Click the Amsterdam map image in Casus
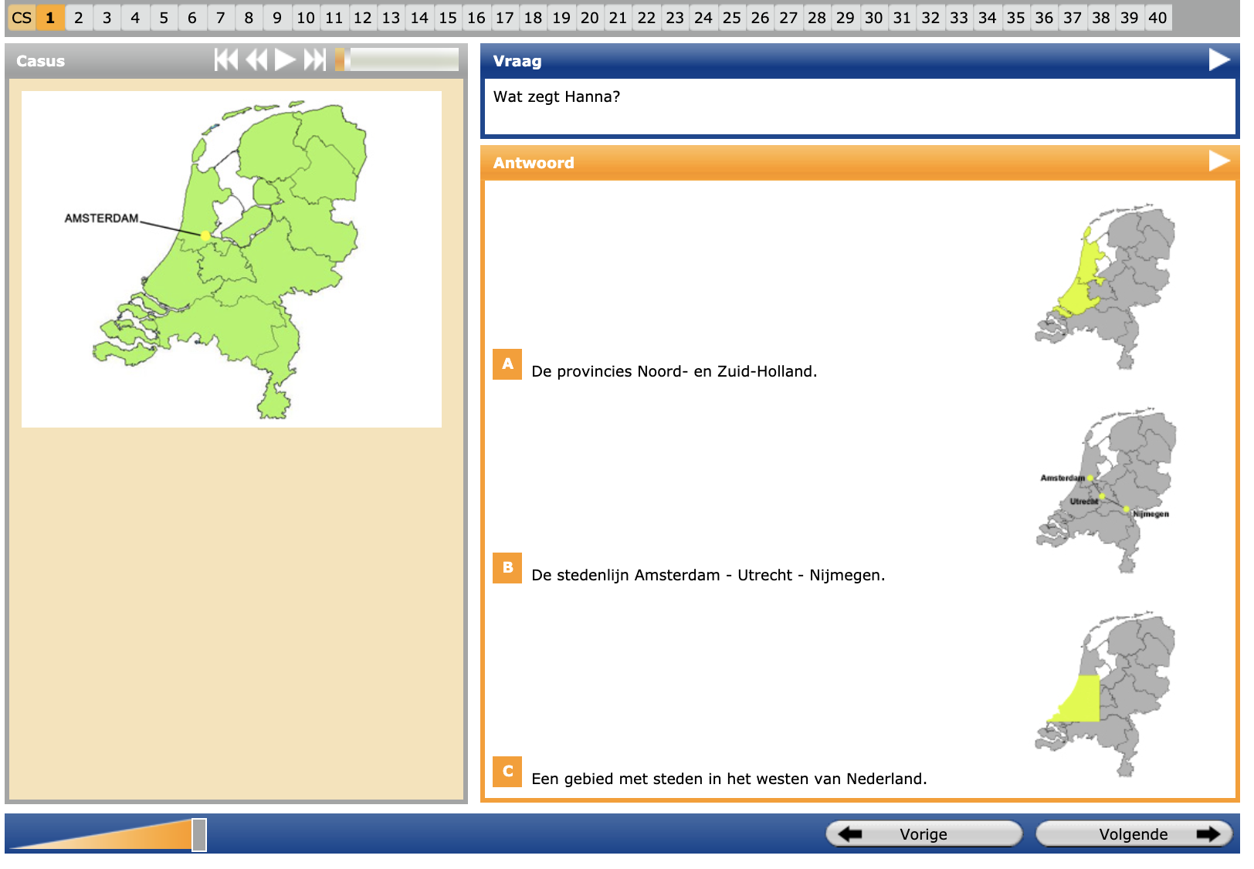This screenshot has width=1254, height=869. [x=232, y=259]
